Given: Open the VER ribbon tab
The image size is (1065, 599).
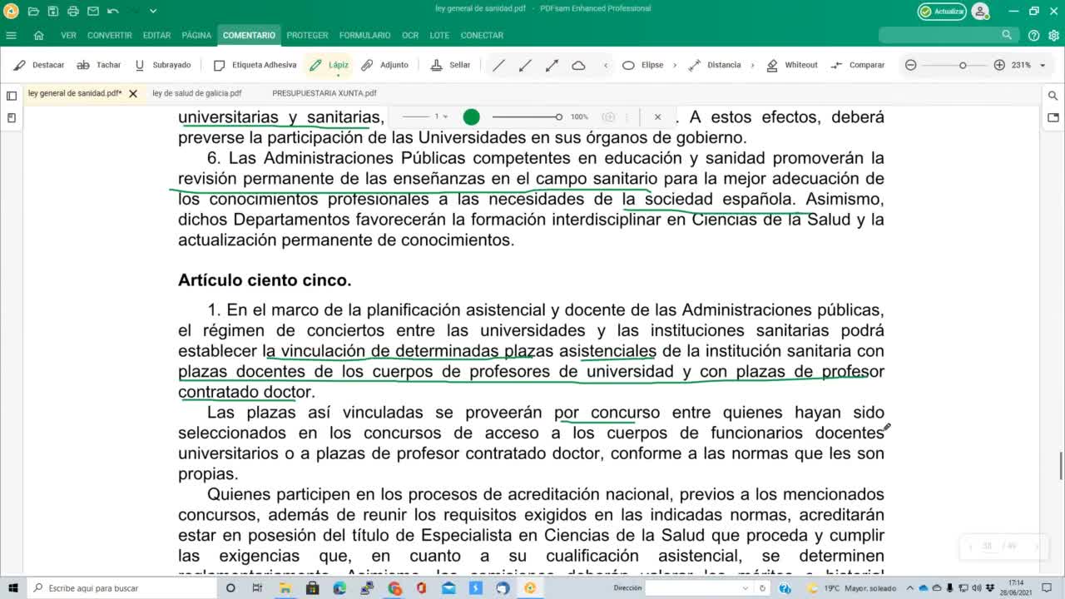Looking at the screenshot, I should (68, 35).
